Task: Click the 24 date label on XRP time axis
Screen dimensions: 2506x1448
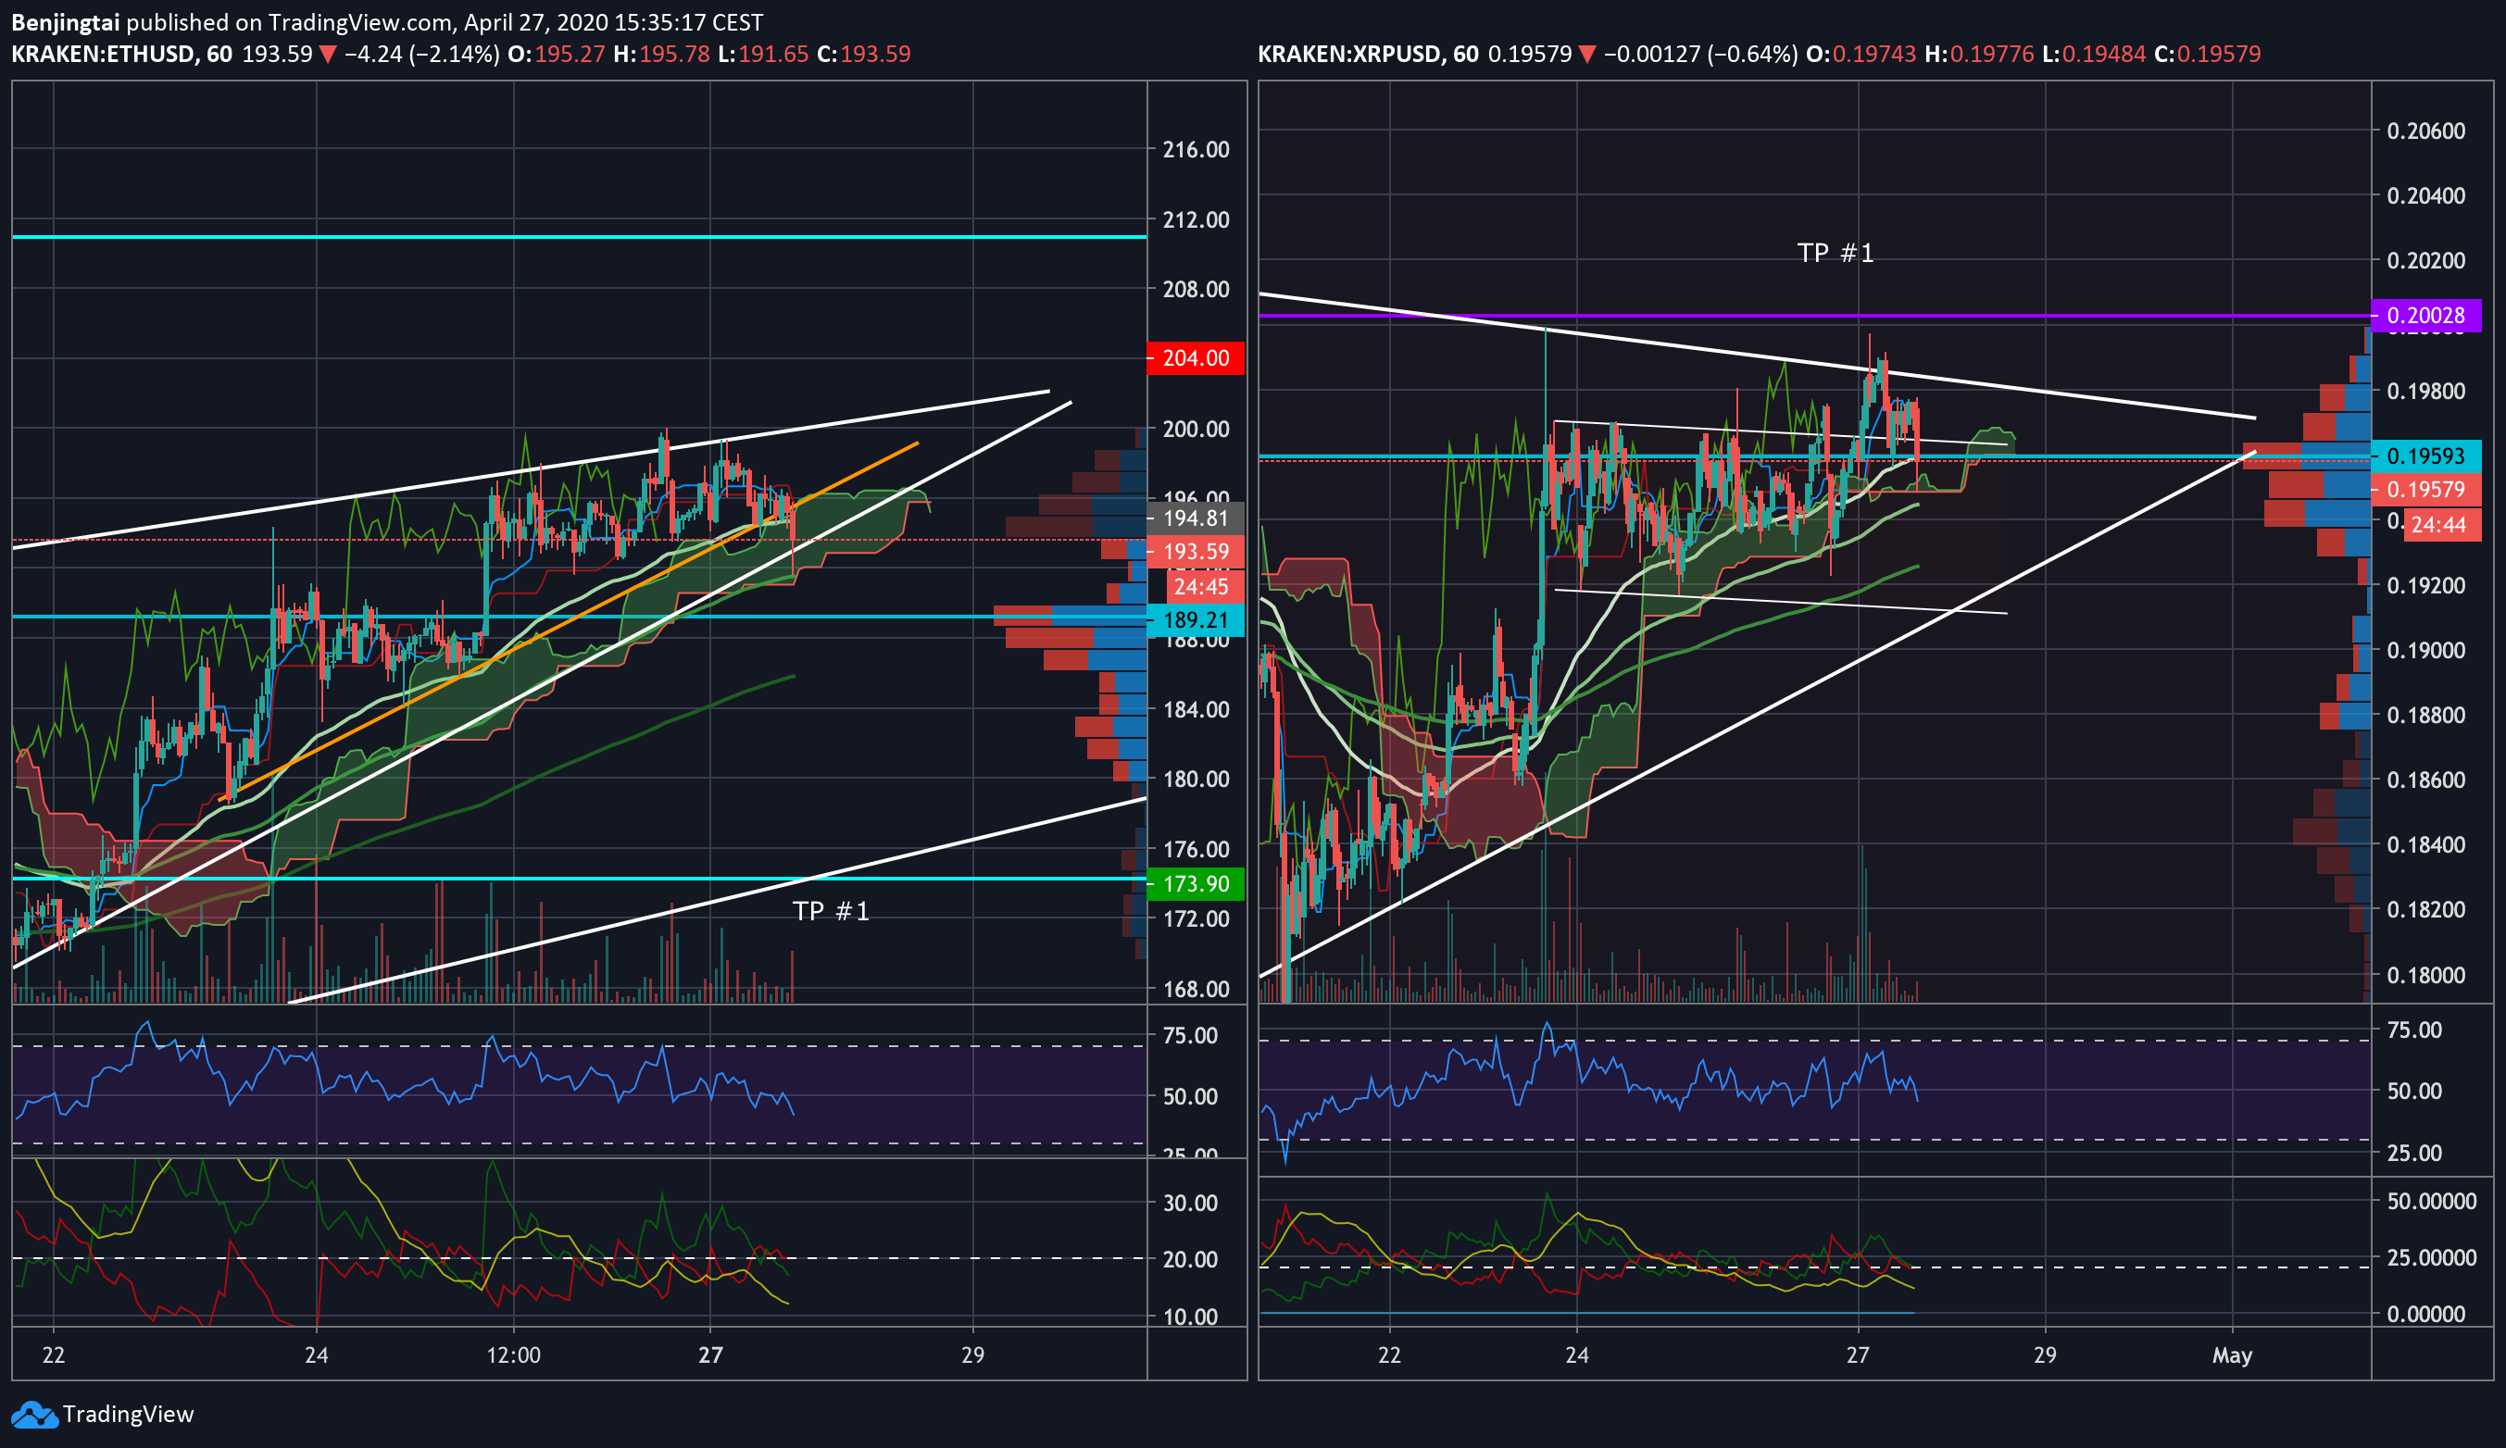Action: (x=1576, y=1354)
